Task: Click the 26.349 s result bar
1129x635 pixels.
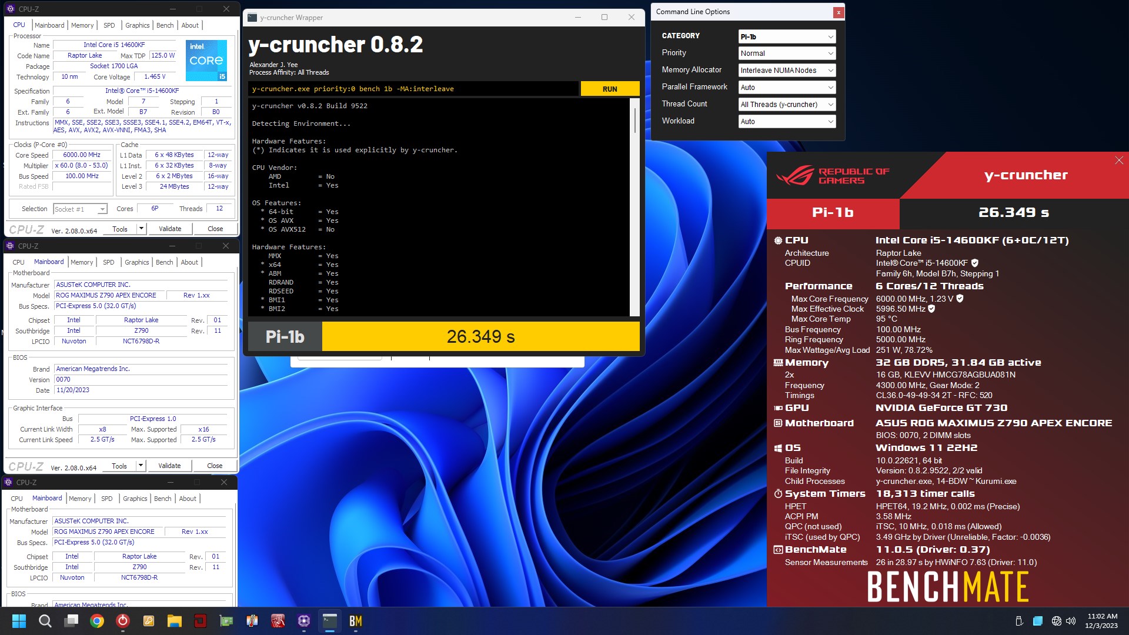Action: tap(480, 337)
